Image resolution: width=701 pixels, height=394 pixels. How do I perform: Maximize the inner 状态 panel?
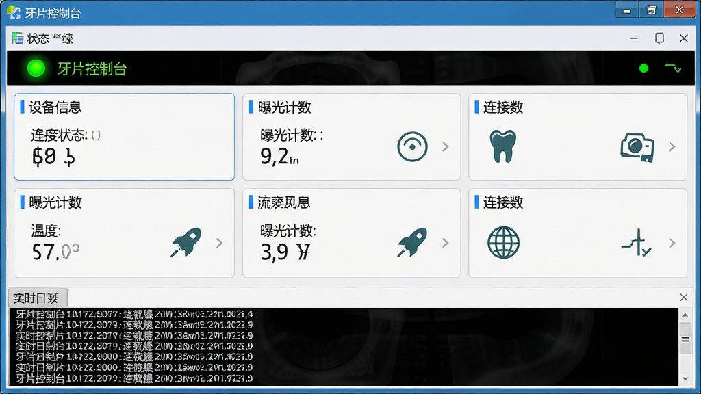659,38
